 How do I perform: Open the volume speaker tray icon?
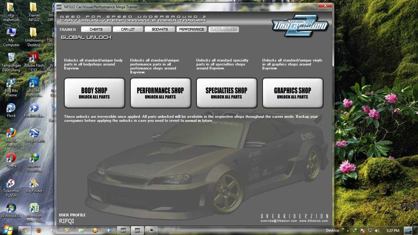click(x=377, y=231)
